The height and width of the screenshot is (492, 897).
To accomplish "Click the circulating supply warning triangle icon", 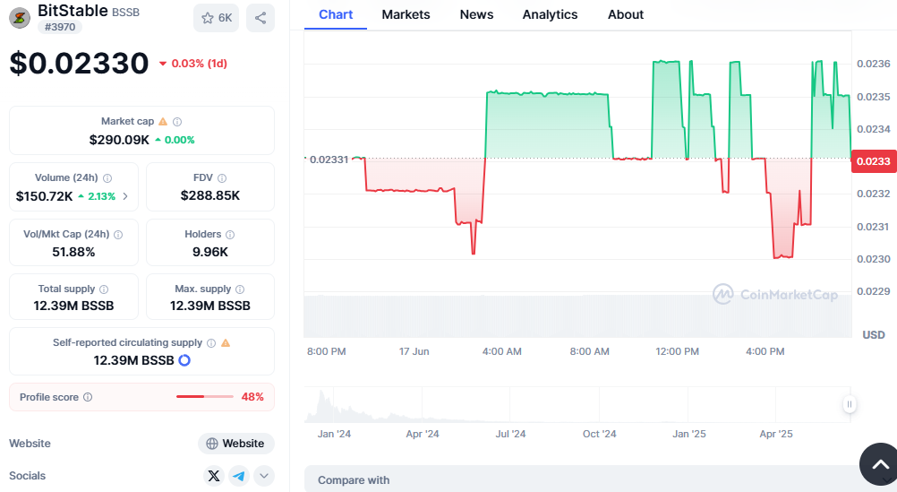I will click(226, 342).
